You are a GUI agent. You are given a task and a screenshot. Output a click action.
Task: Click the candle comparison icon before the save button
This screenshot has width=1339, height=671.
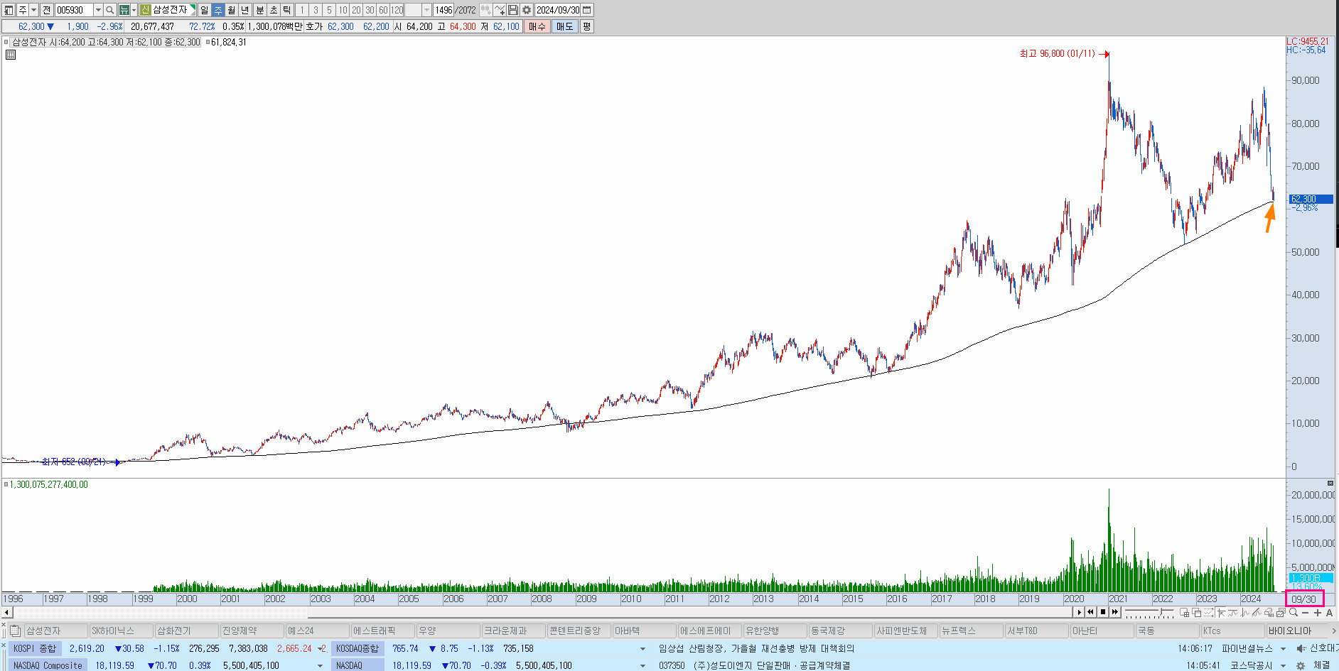[x=485, y=10]
